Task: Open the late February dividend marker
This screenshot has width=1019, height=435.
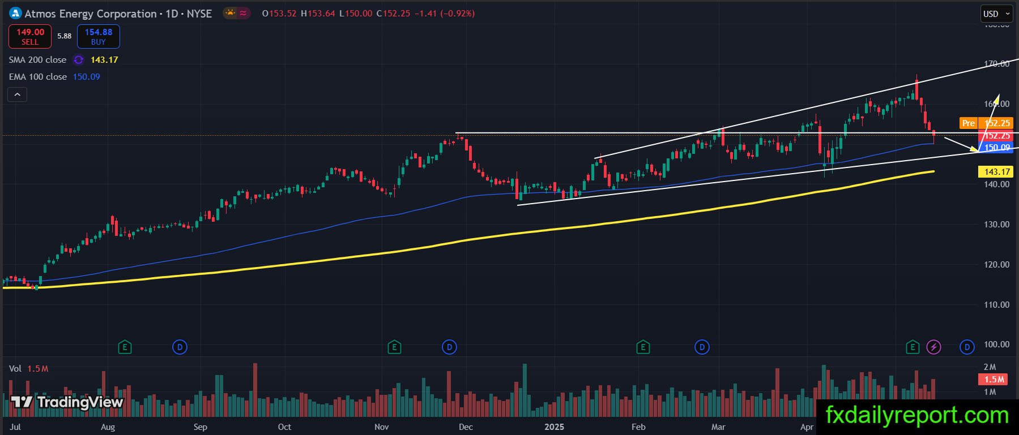Action: click(702, 347)
